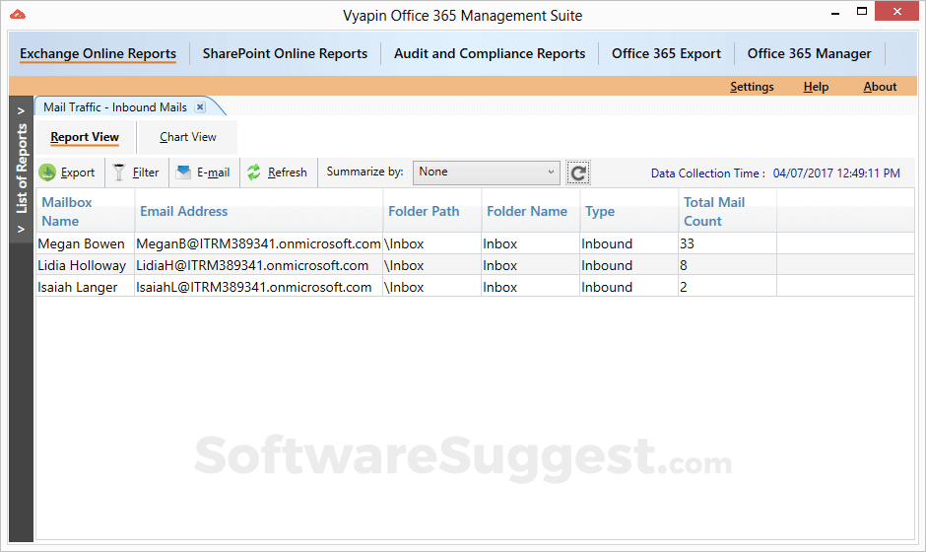This screenshot has height=552, width=926.
Task: Close the Mail Traffic - Inbound Mails tab
Action: (x=200, y=107)
